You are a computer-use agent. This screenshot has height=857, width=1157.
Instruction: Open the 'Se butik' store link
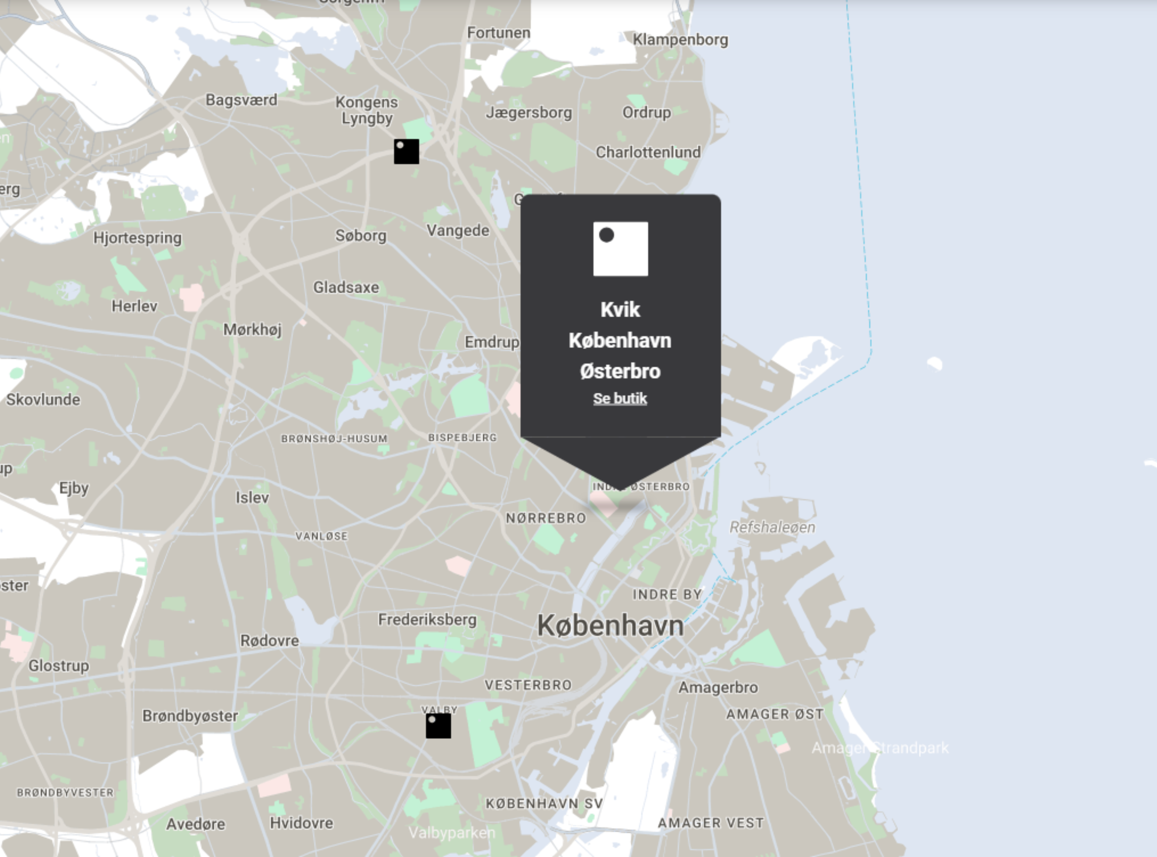click(620, 399)
